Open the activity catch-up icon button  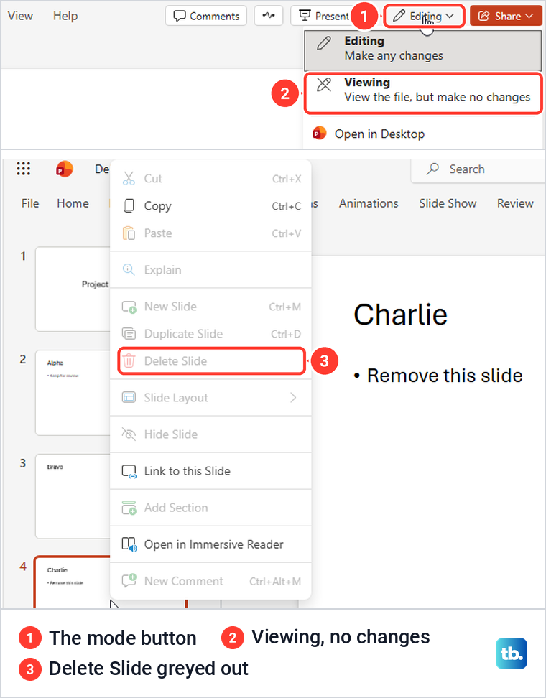[x=269, y=16]
